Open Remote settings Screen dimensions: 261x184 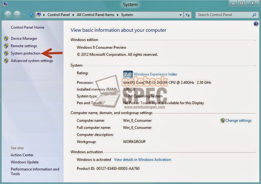[24, 46]
